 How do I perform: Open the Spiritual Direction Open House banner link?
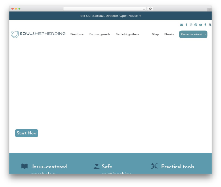point(110,16)
